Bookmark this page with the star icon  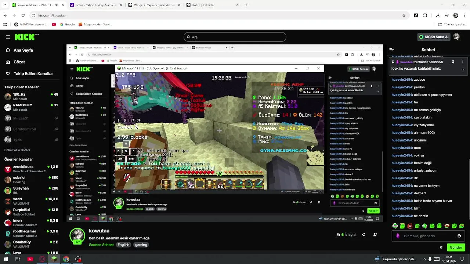(404, 15)
